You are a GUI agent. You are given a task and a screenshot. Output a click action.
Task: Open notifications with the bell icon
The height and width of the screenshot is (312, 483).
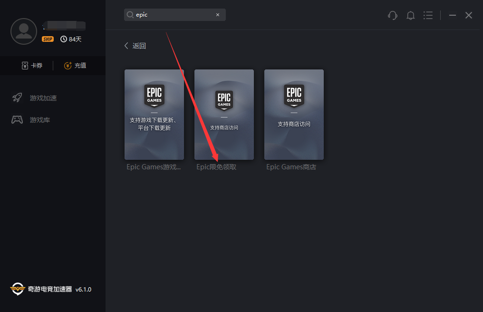(411, 15)
